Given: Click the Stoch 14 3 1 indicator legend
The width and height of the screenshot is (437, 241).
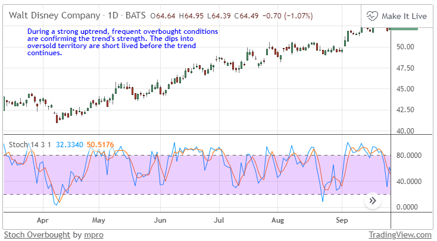Looking at the screenshot, I should pyautogui.click(x=30, y=145).
